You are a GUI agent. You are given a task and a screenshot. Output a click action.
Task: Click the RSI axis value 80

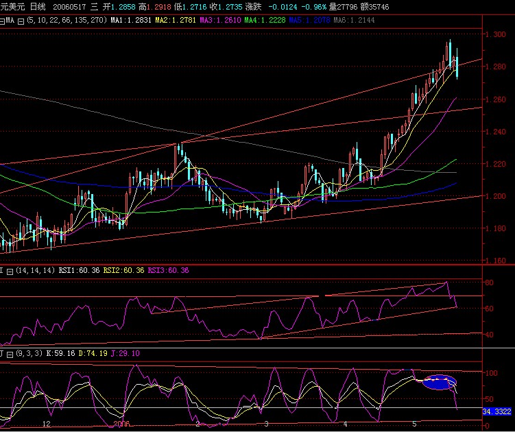coord(490,283)
